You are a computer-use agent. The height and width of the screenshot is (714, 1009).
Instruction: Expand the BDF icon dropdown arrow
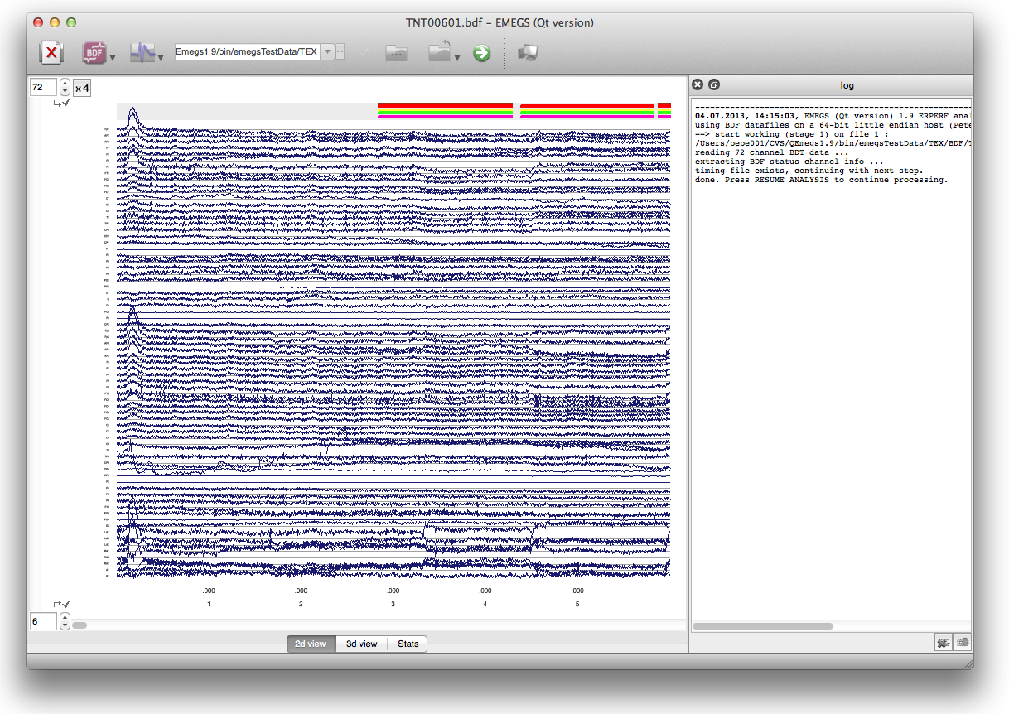113,58
